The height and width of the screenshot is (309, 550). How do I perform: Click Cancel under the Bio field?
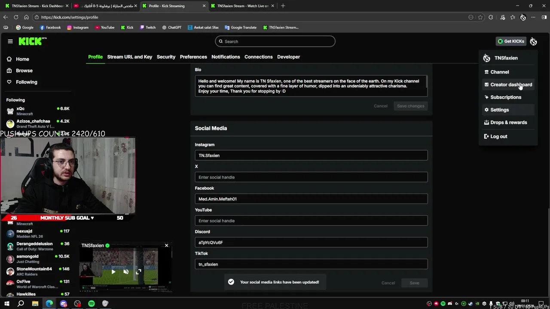[x=380, y=106]
